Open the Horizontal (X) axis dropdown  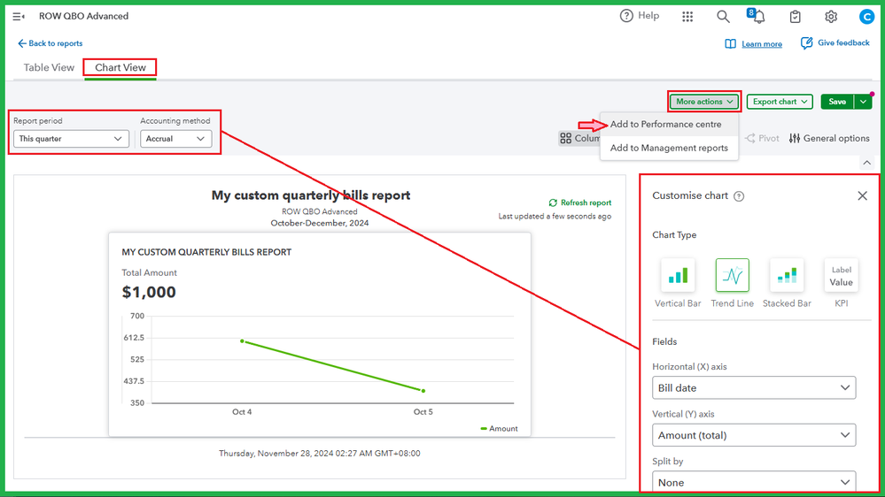(754, 387)
